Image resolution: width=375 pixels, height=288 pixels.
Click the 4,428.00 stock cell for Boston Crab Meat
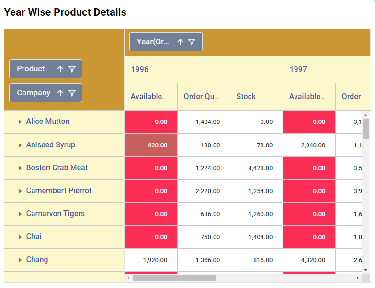pyautogui.click(x=256, y=168)
